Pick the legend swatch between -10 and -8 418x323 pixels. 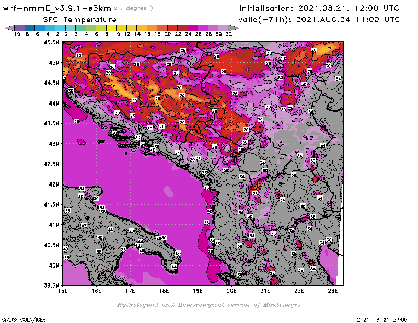[20, 28]
